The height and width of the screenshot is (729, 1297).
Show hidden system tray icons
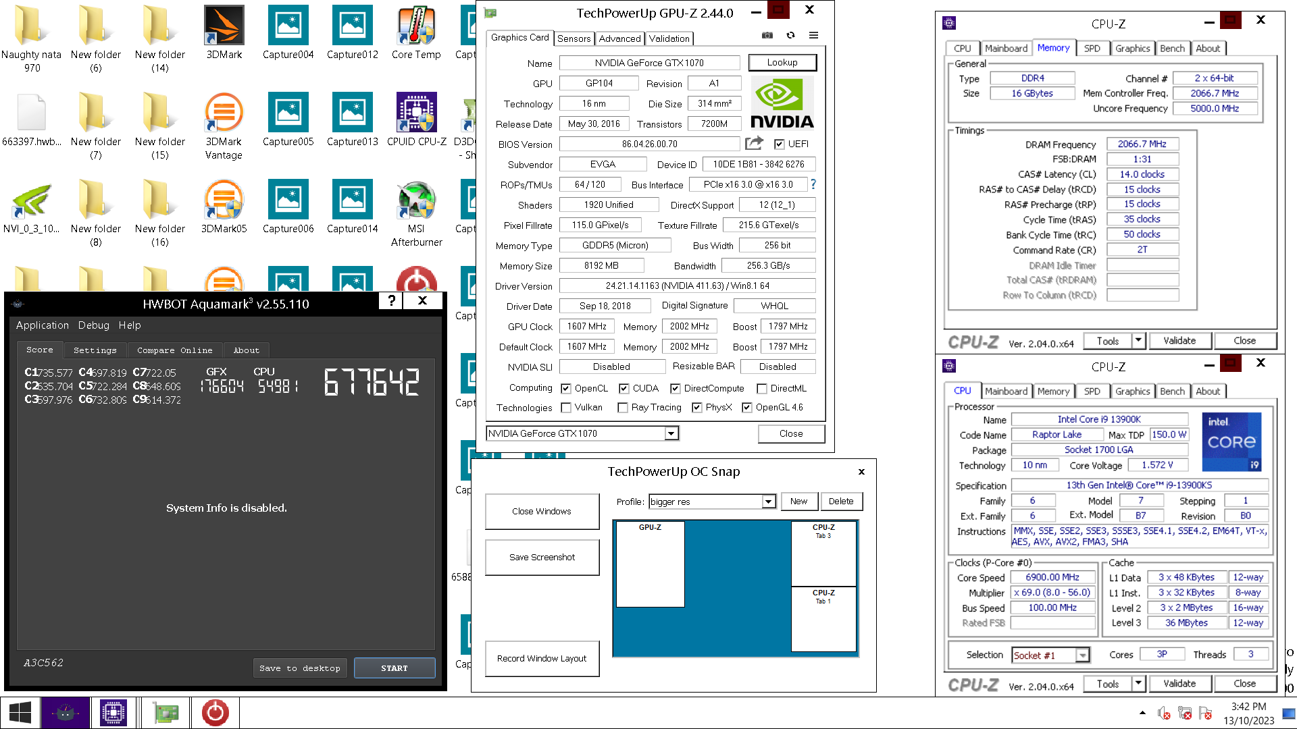(x=1142, y=713)
